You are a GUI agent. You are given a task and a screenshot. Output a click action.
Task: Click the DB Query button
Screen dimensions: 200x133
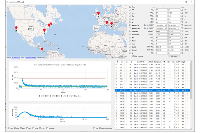click(x=174, y=56)
